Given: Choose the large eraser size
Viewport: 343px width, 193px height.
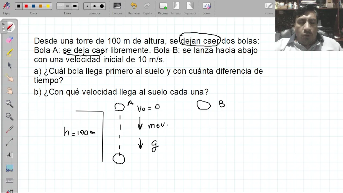Looking at the screenshot, I should coord(102,6).
